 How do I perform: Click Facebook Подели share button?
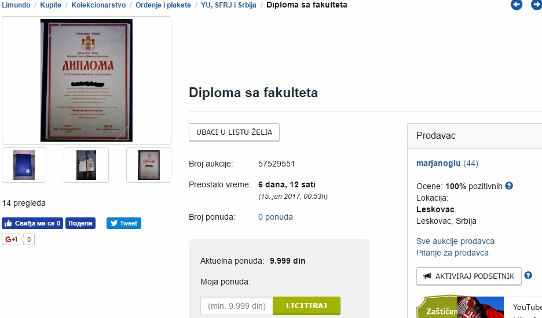click(80, 223)
